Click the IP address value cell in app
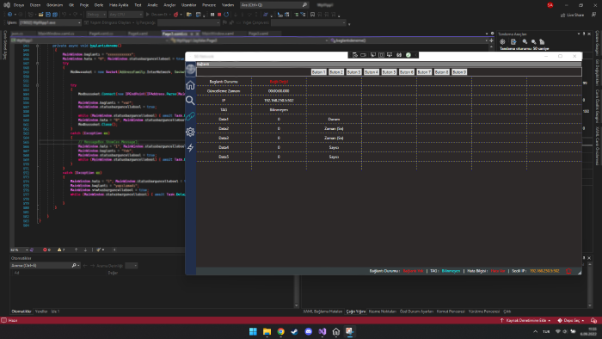602x339 pixels. [279, 100]
